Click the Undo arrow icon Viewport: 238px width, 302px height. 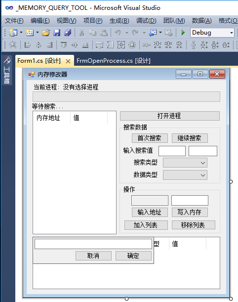pyautogui.click(x=118, y=33)
